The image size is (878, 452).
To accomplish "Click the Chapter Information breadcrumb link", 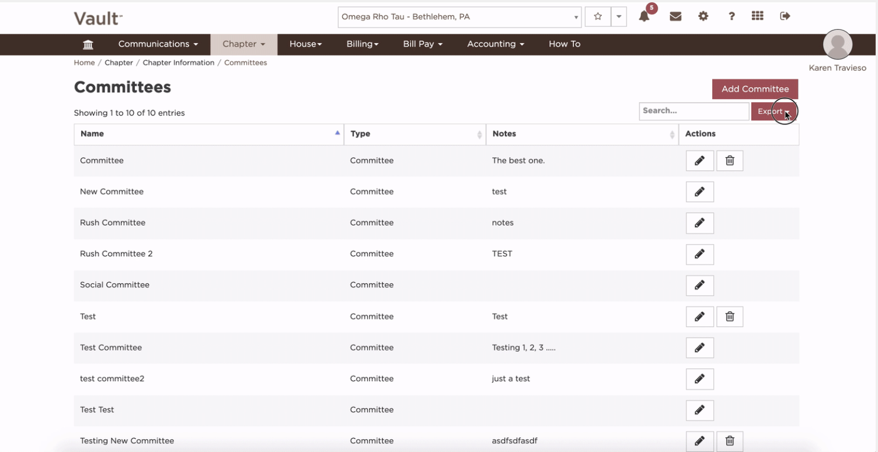I will pyautogui.click(x=179, y=62).
